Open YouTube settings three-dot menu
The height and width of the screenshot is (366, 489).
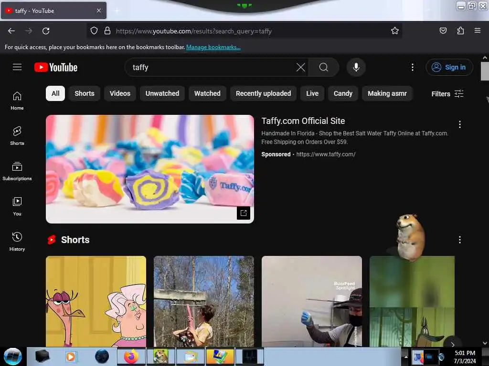pyautogui.click(x=412, y=67)
